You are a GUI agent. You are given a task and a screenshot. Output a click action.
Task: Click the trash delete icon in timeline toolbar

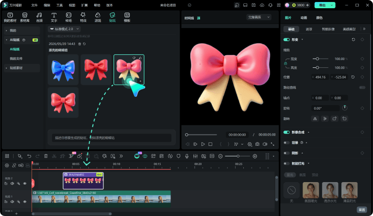click(46, 156)
